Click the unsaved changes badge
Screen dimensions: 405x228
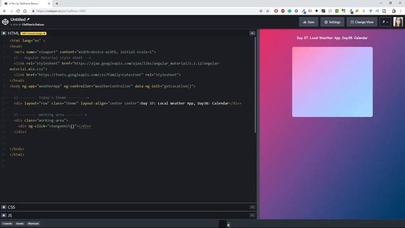pos(34,34)
